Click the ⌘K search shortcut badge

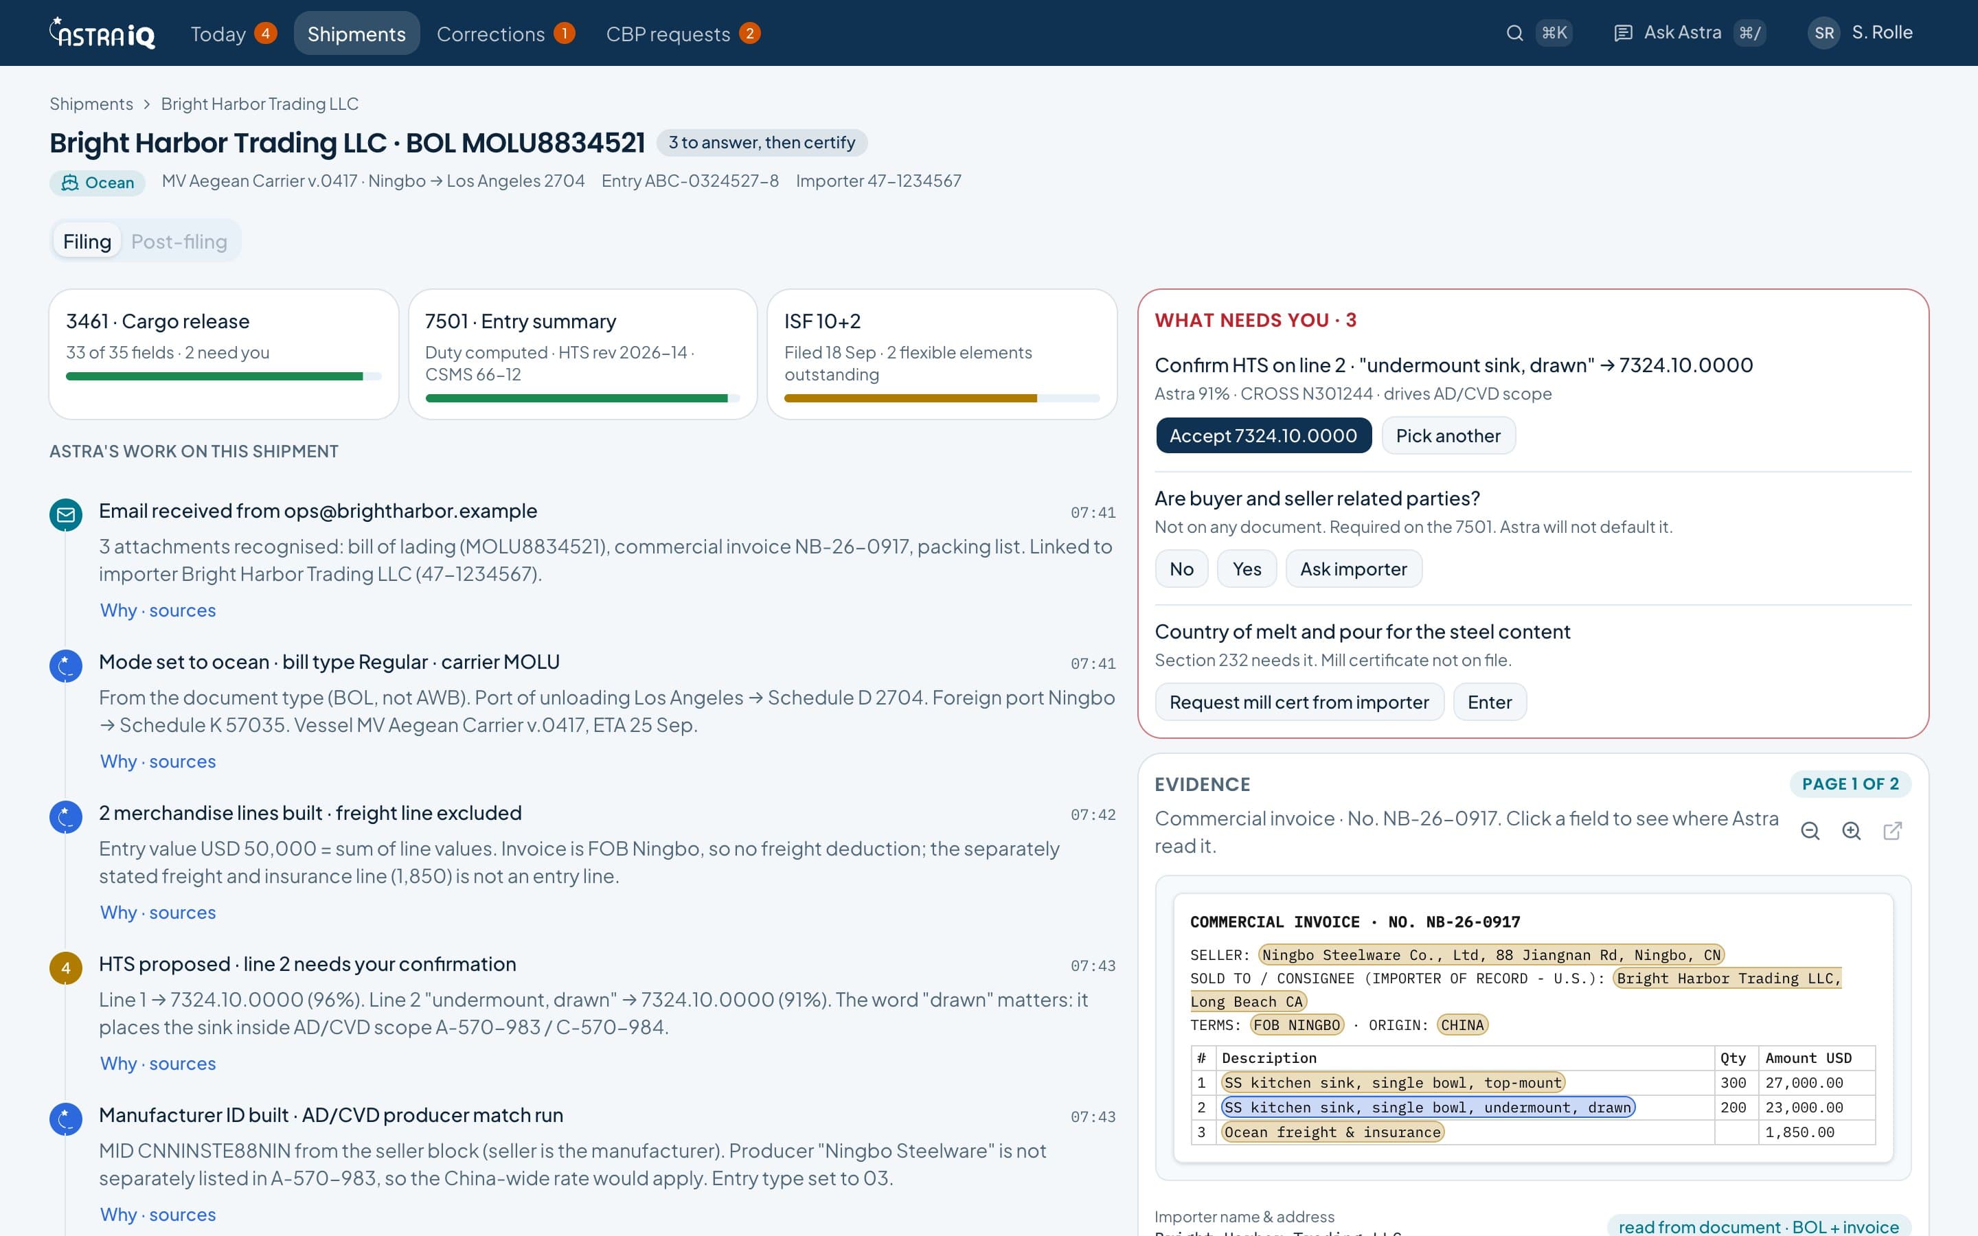(x=1554, y=33)
